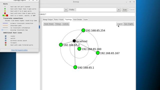This screenshot has height=90, width=160.
Task: Click the Cancel button
Action: point(132,10)
